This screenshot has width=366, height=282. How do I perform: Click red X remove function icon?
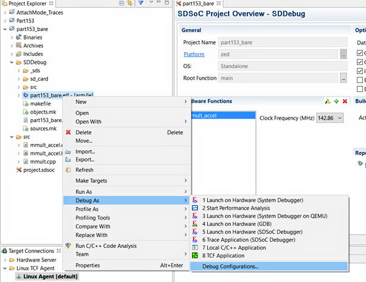click(345, 101)
